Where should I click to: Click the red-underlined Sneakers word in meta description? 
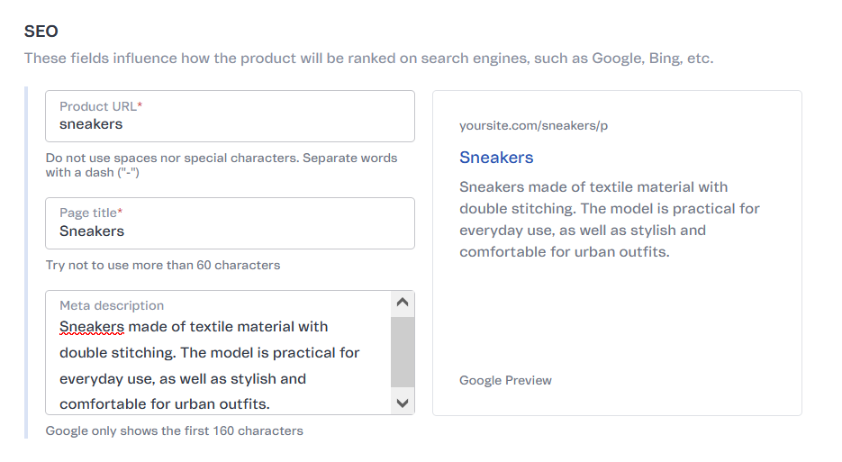[92, 327]
